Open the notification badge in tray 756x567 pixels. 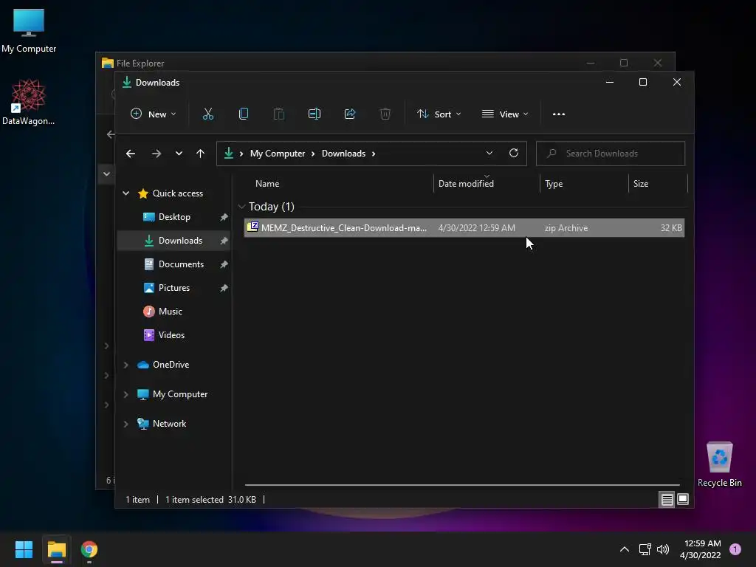(735, 549)
